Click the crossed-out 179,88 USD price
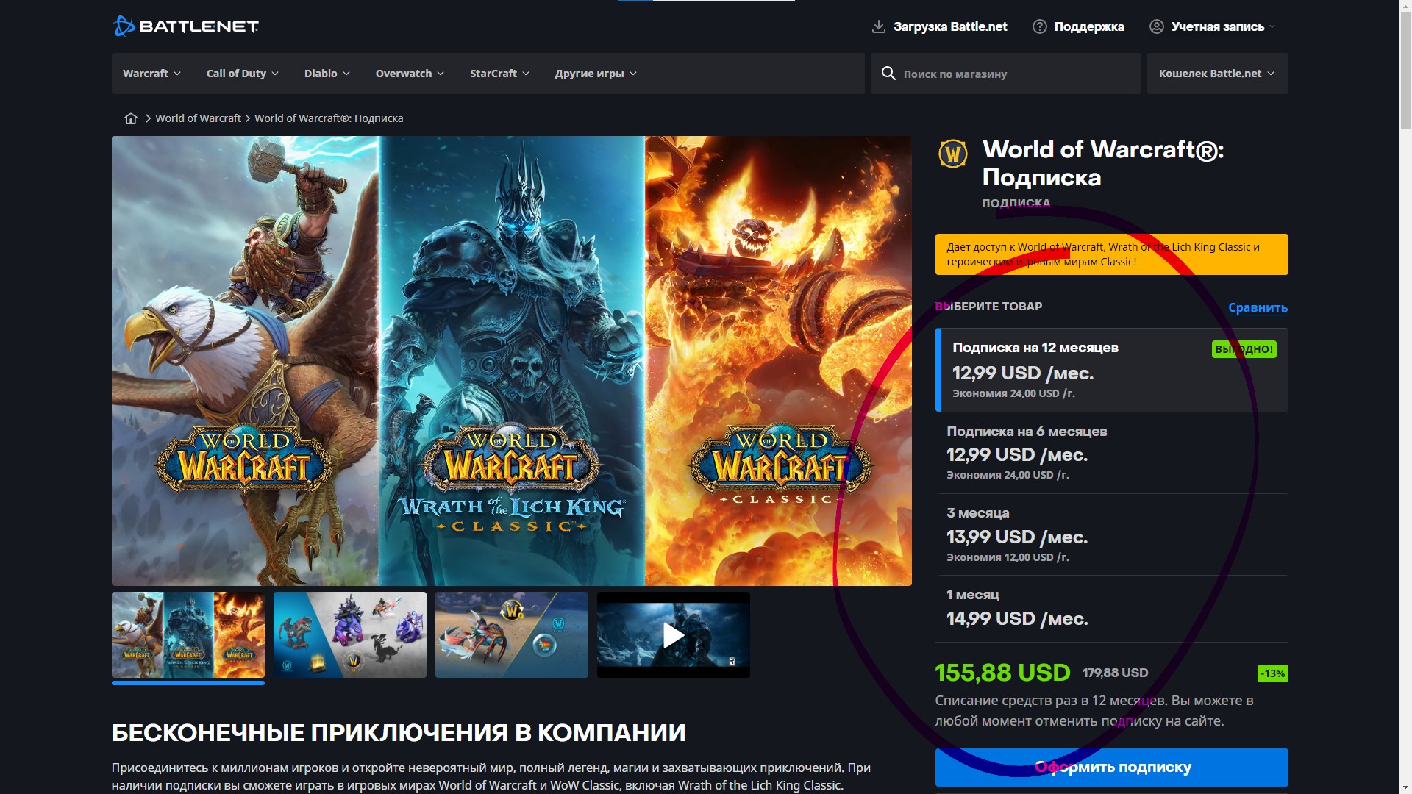The width and height of the screenshot is (1412, 794). tap(1116, 673)
